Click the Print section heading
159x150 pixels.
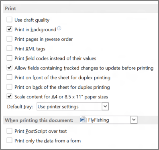pyautogui.click(x=10, y=8)
